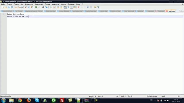Click the Close All toolbar icon
The height and width of the screenshot is (103, 184).
(x=18, y=7)
